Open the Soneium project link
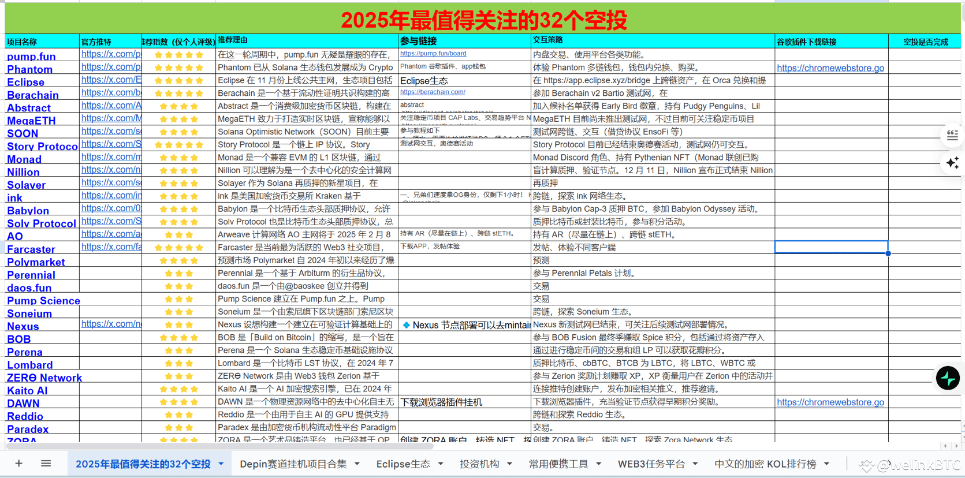Screen dimensions: 965x478 point(29,313)
